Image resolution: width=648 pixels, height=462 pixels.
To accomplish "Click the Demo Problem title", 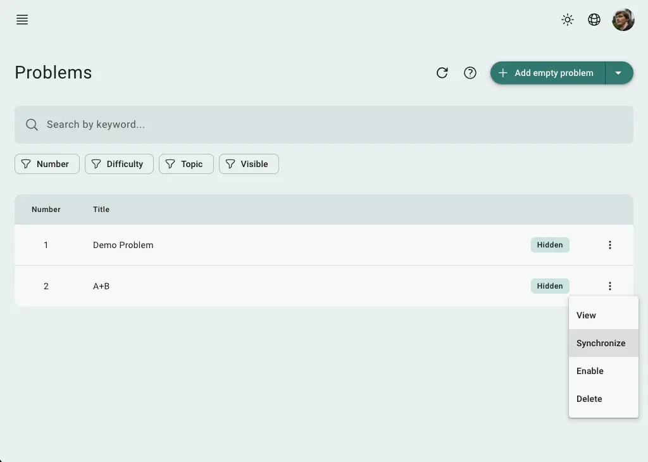I will [x=123, y=245].
